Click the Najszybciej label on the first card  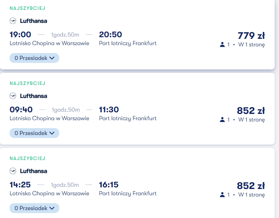tap(27, 8)
